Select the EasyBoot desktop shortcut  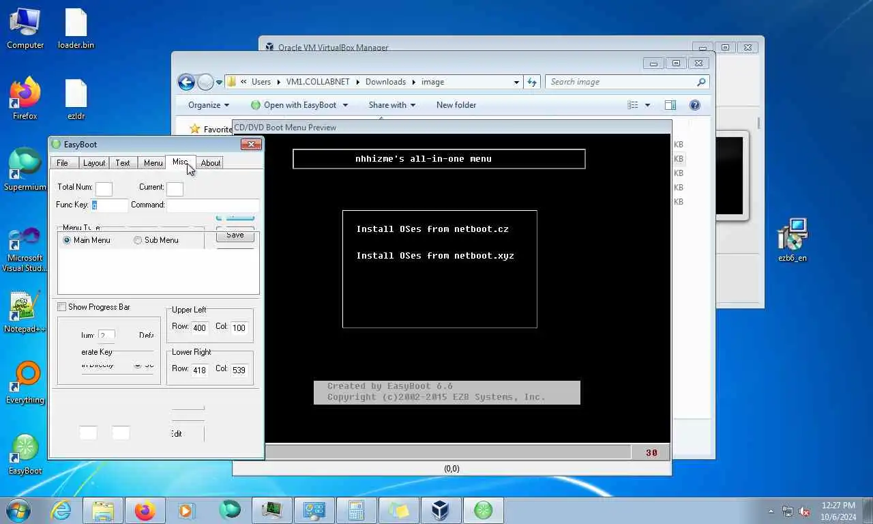click(x=25, y=454)
